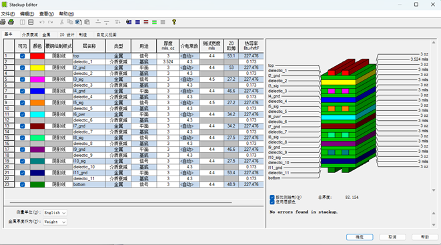Open the 帮助(H) menu
441x245 pixels.
pos(66,14)
